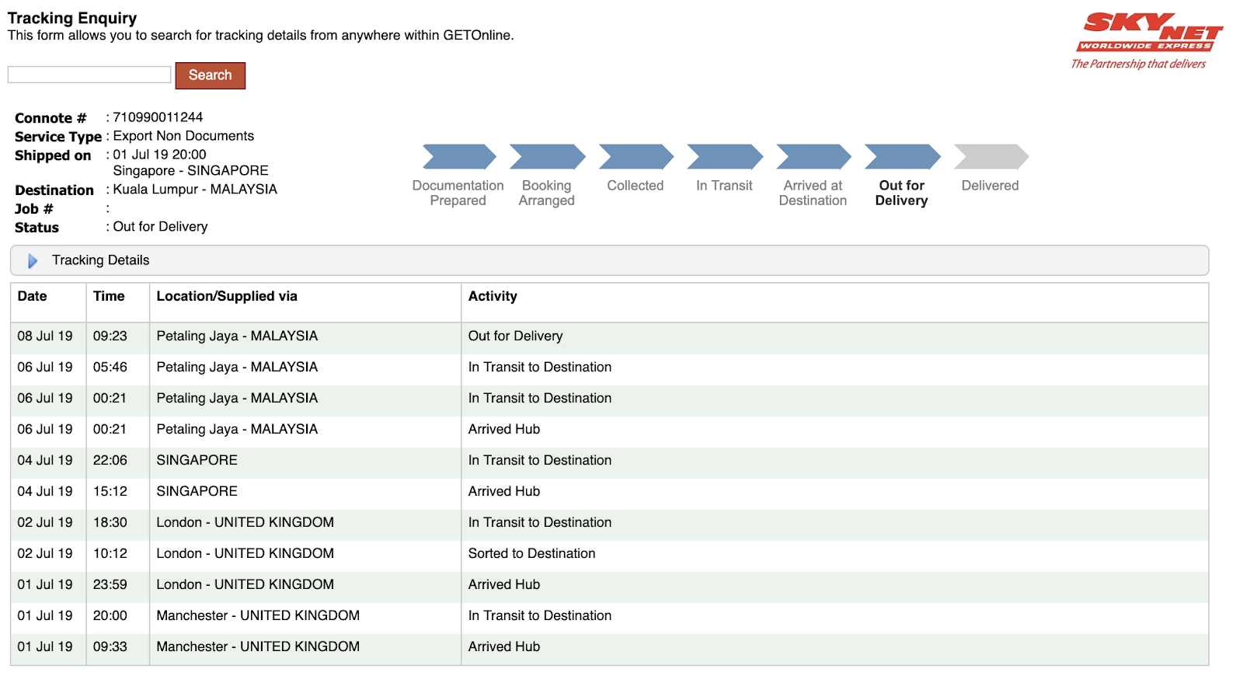Click the Tracking Details panel title
The height and width of the screenshot is (676, 1243).
(x=101, y=260)
